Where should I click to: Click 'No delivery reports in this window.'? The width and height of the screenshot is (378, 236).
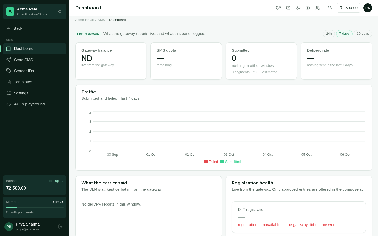[111, 204]
